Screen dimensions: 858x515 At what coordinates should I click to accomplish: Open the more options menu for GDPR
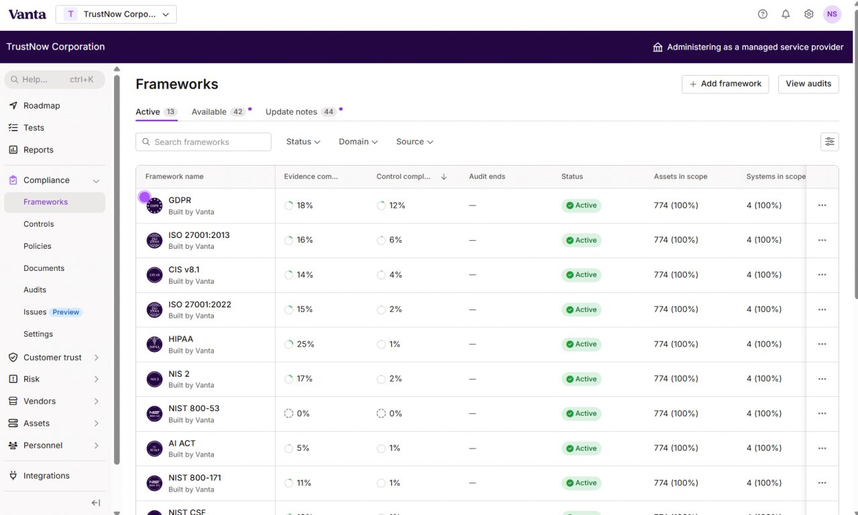coord(822,205)
